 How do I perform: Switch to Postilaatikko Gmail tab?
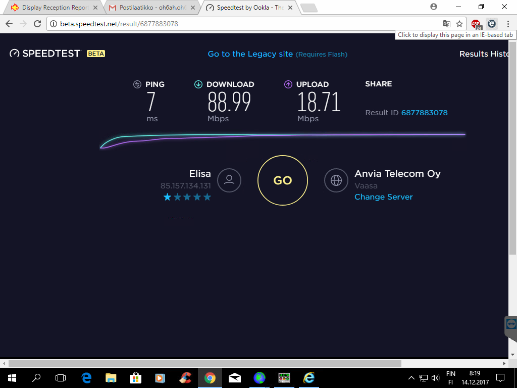[151, 8]
